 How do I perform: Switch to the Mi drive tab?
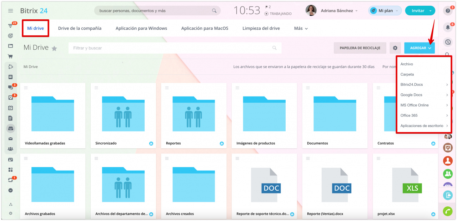click(x=35, y=28)
